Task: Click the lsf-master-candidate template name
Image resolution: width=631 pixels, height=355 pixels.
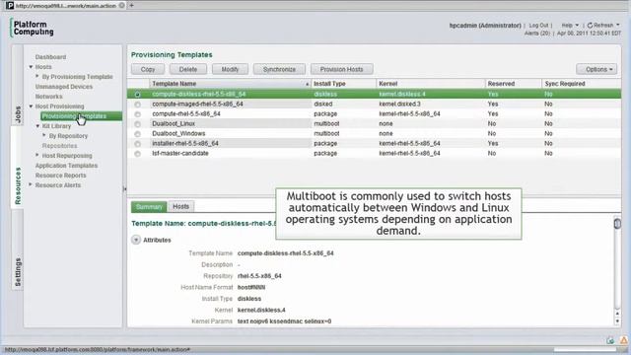Action: tap(180, 154)
